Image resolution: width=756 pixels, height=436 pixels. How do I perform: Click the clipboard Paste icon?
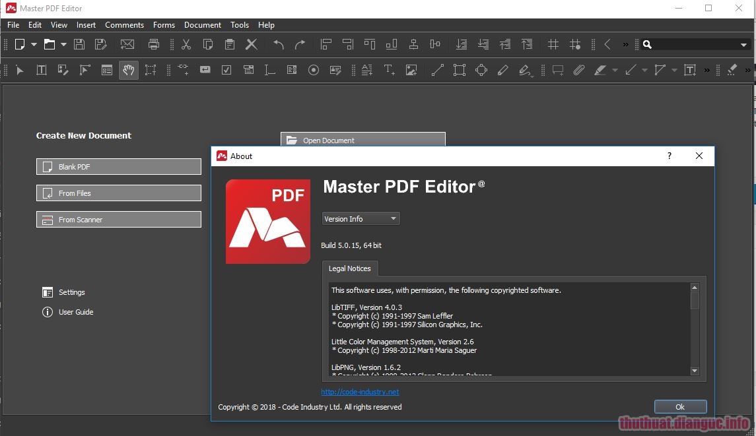[x=230, y=44]
